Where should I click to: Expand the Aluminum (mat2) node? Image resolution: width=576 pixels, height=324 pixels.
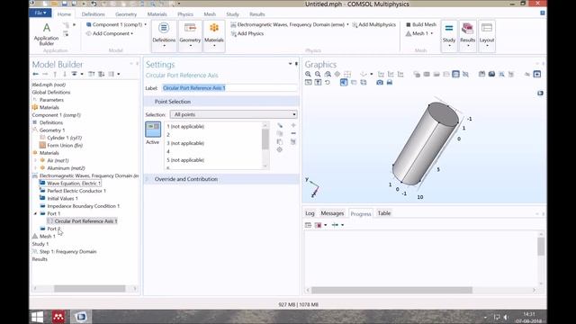tap(36, 168)
